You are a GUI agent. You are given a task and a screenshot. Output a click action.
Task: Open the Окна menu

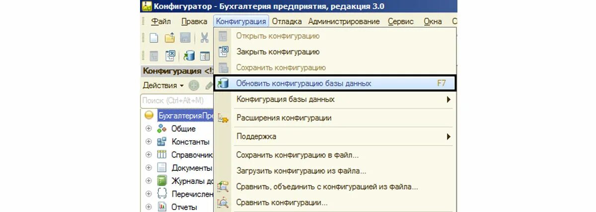tap(433, 21)
